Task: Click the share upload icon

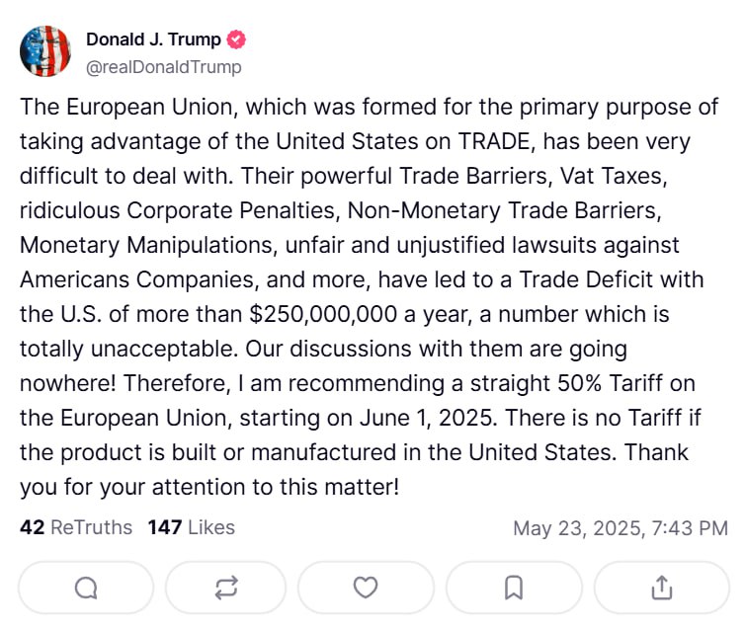Action: pos(660,589)
